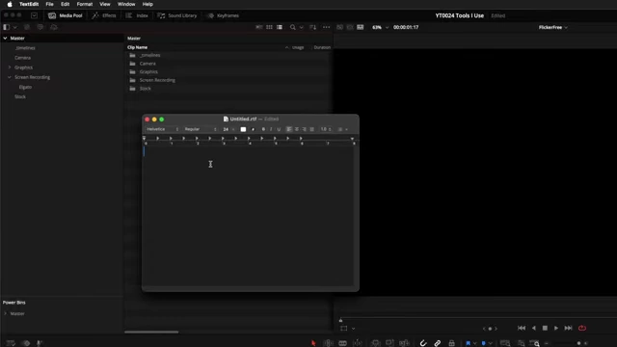Collapse the Screen Recording bin in sidebar
Screen dimensions: 617x347
point(10,77)
